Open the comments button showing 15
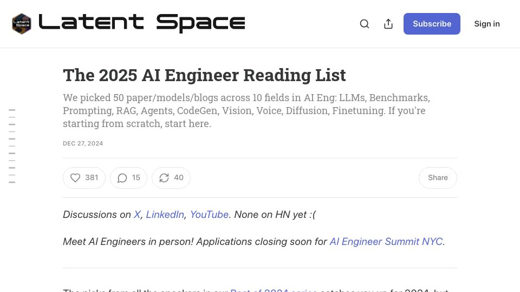Screen dimensions: 520x292 coord(129,178)
